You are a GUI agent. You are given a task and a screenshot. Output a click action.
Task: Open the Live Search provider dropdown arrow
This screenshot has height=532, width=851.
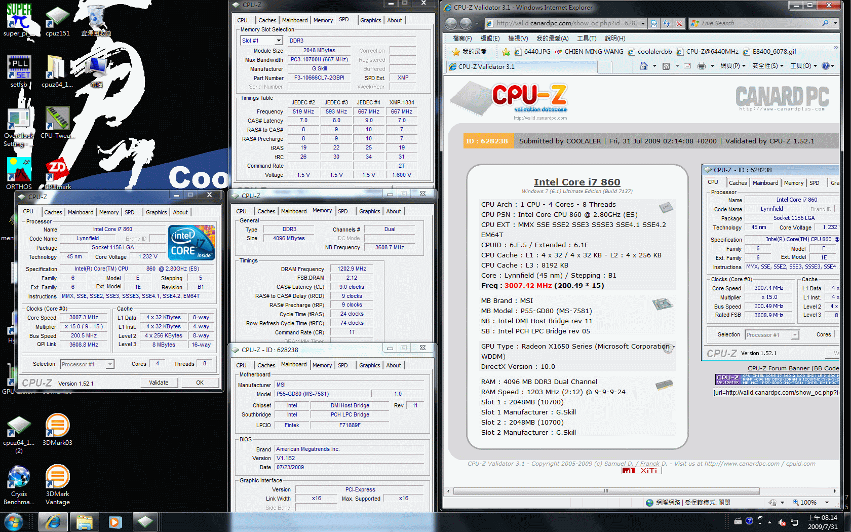pyautogui.click(x=835, y=23)
